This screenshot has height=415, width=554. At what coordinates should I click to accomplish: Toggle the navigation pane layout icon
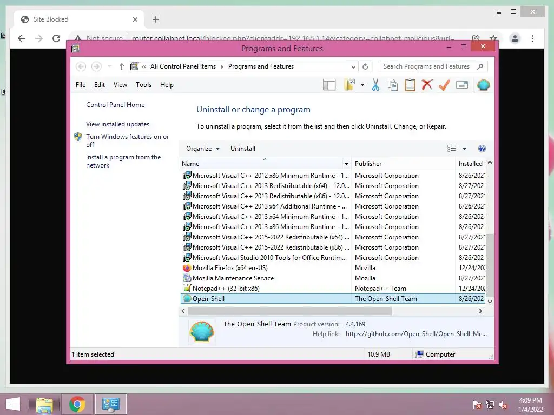coord(329,85)
